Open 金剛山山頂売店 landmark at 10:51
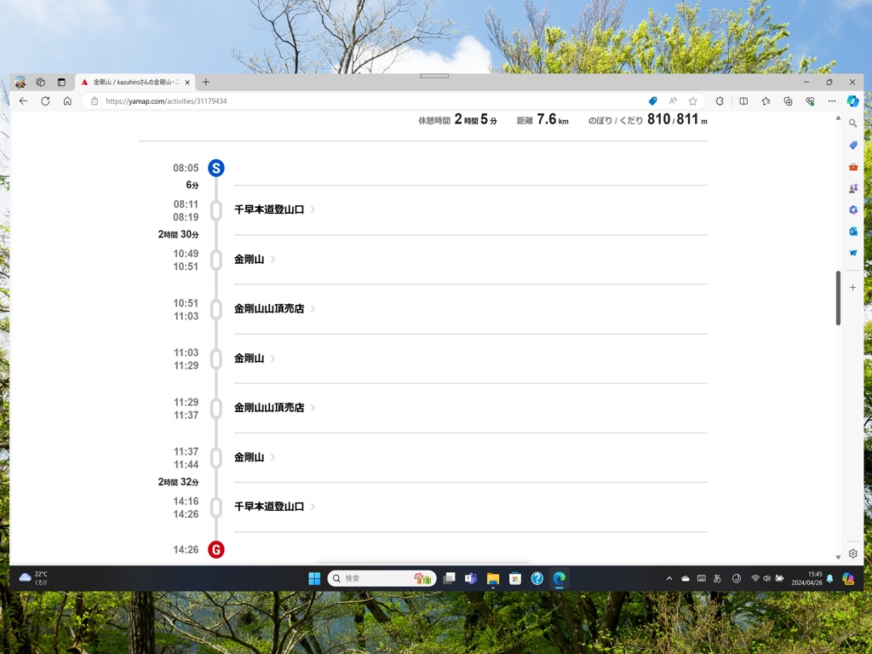This screenshot has width=872, height=654. [268, 308]
